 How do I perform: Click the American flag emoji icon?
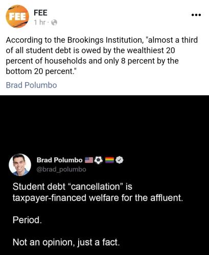tap(89, 160)
